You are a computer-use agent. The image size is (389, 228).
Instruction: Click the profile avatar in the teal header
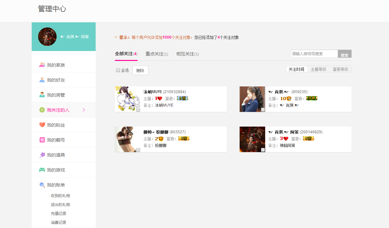point(47,37)
